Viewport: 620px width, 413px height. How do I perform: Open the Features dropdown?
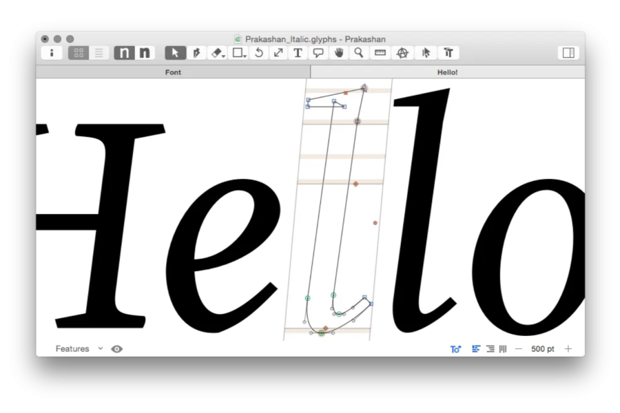79,349
